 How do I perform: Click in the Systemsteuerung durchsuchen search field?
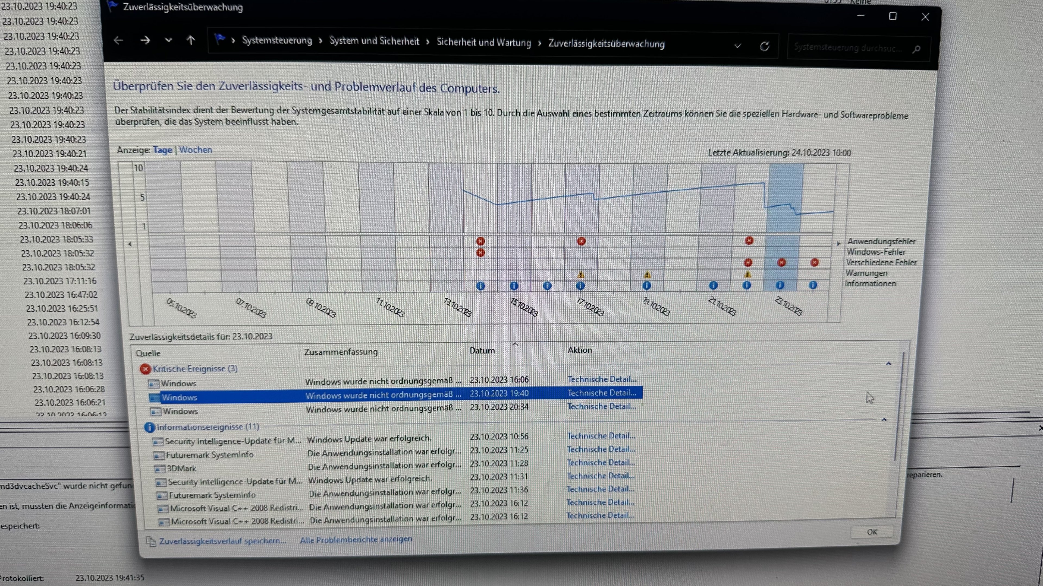[x=848, y=48]
